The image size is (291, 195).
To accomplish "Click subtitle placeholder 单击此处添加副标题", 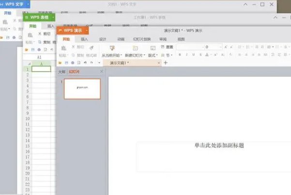I will (x=219, y=145).
